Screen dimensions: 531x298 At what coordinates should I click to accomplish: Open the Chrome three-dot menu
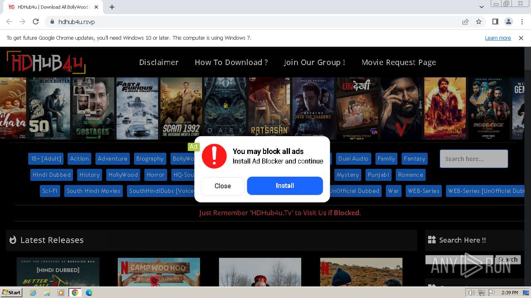tap(521, 22)
